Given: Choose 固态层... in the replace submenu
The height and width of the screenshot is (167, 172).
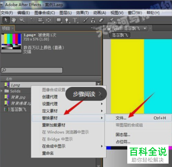Looking at the screenshot, I should click(x=123, y=135).
